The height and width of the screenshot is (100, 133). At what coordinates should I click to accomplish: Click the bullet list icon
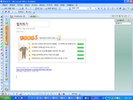click(108, 9)
